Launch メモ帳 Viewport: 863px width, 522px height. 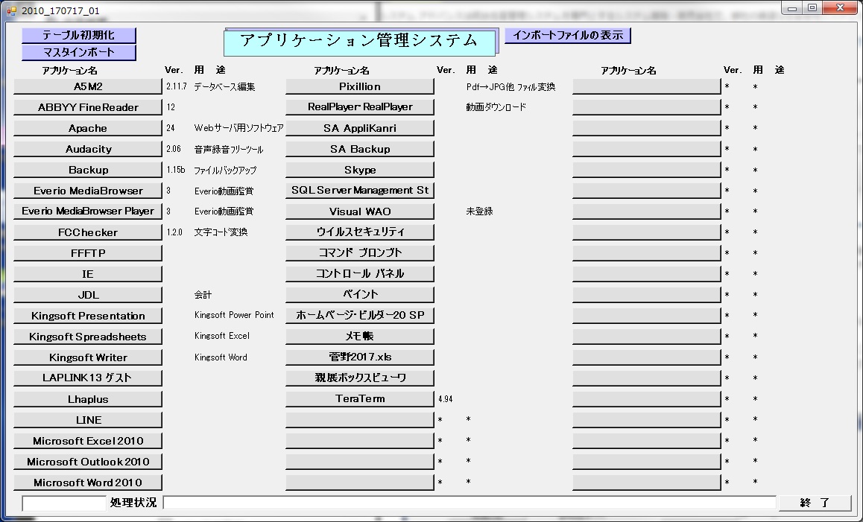(360, 336)
